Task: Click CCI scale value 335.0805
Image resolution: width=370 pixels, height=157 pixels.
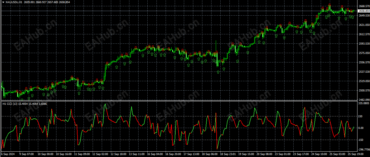Action: (x=364, y=103)
